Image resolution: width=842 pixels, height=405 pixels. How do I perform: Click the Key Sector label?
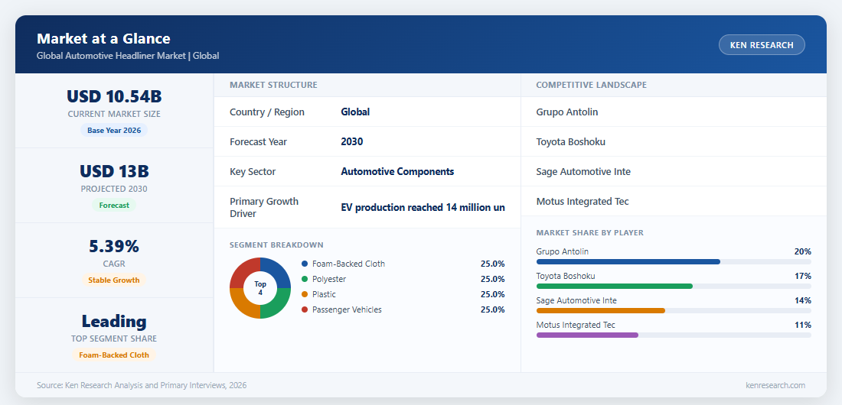(x=253, y=172)
